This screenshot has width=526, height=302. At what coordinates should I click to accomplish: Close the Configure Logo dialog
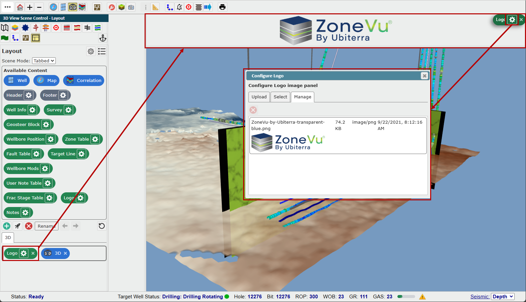pyautogui.click(x=424, y=76)
